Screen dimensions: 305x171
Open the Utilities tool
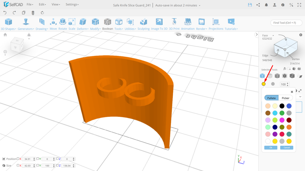130,24
